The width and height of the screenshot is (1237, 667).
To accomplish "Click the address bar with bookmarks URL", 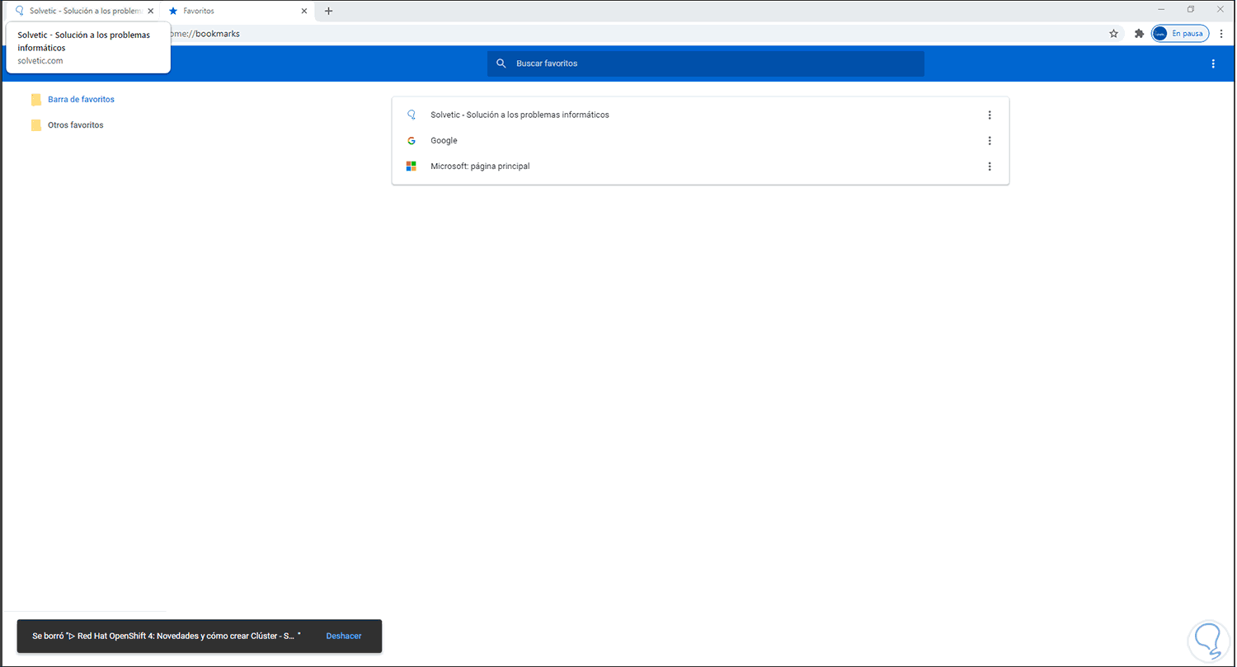I will point(635,34).
